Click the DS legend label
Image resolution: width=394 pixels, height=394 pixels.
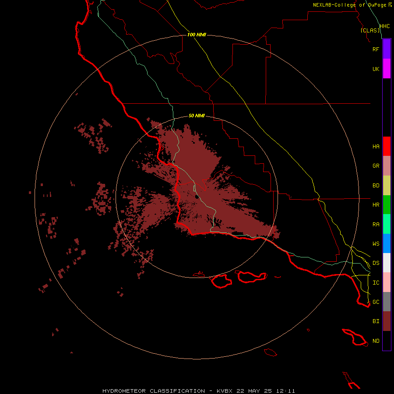point(376,263)
